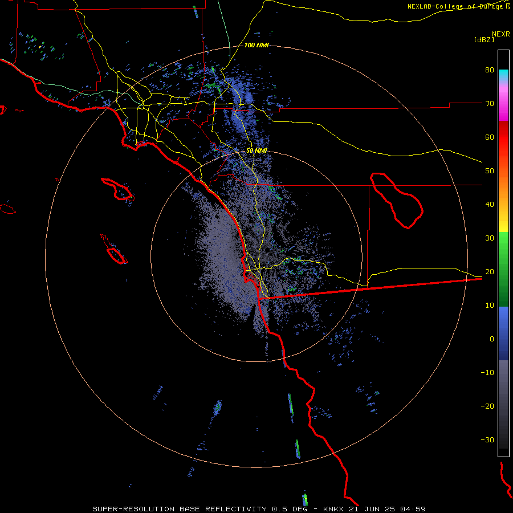Click the 10 value on the dBZ scale

490,306
